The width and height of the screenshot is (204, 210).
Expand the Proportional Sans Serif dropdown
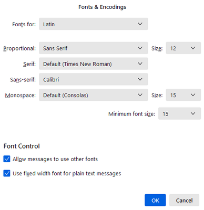(94, 48)
